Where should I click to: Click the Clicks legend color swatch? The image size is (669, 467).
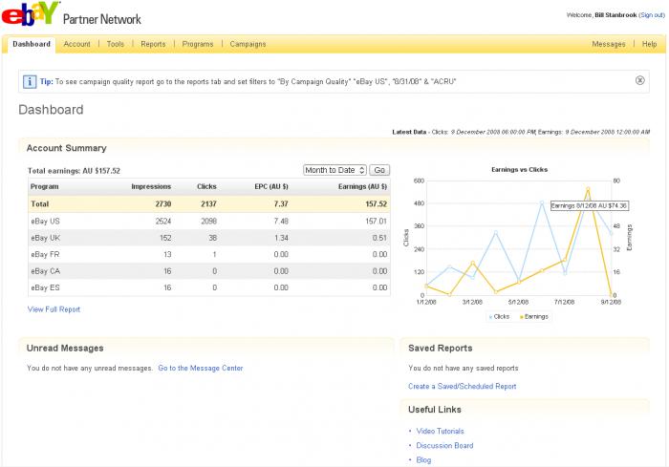(492, 316)
